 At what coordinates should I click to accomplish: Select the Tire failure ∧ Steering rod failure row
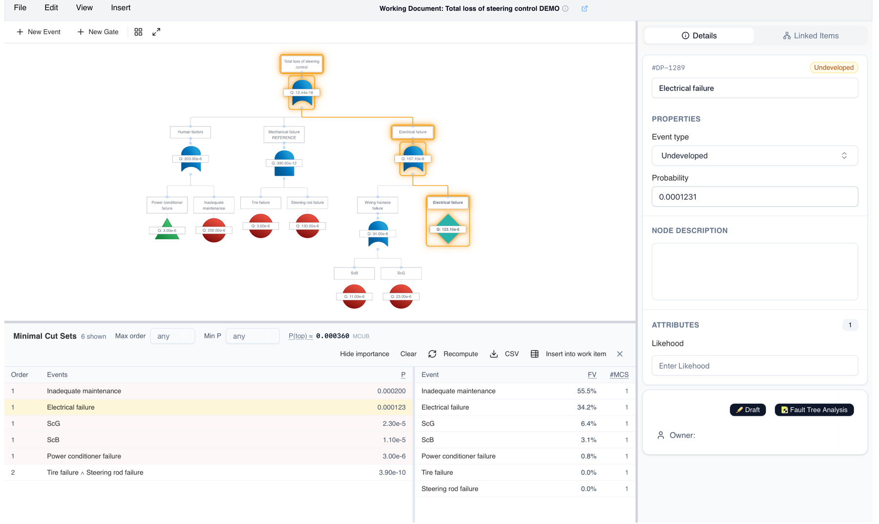209,472
